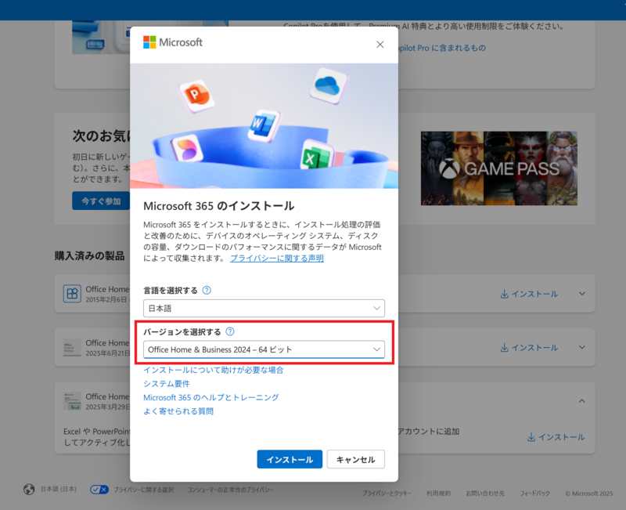Open the 日本語 language dropdown
Image resolution: width=626 pixels, height=510 pixels.
(x=264, y=308)
